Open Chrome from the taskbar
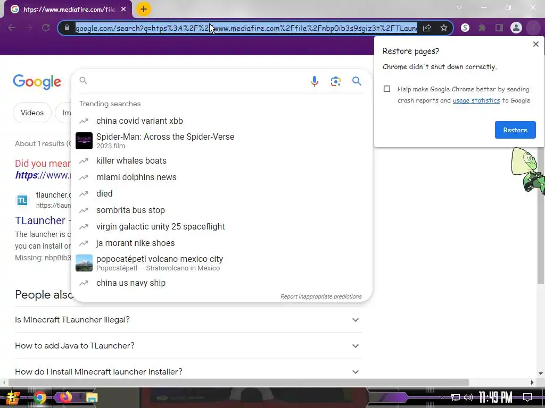The height and width of the screenshot is (408, 545). [40, 397]
